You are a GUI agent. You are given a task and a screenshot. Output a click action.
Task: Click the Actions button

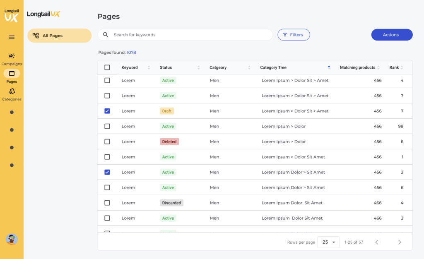pos(392,35)
